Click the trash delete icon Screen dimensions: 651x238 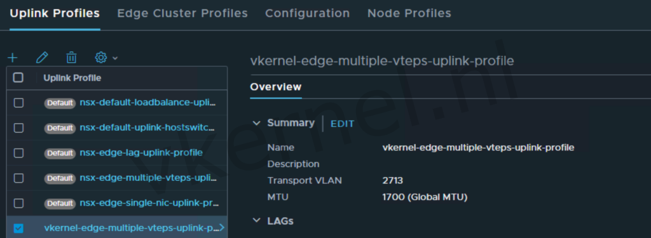pos(71,58)
